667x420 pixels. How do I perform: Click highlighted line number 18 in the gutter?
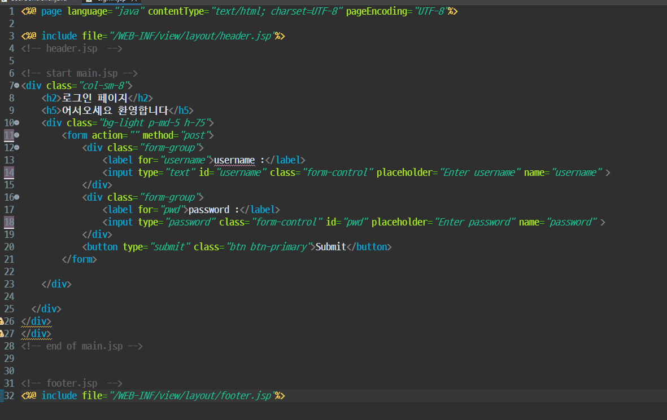pyautogui.click(x=9, y=222)
